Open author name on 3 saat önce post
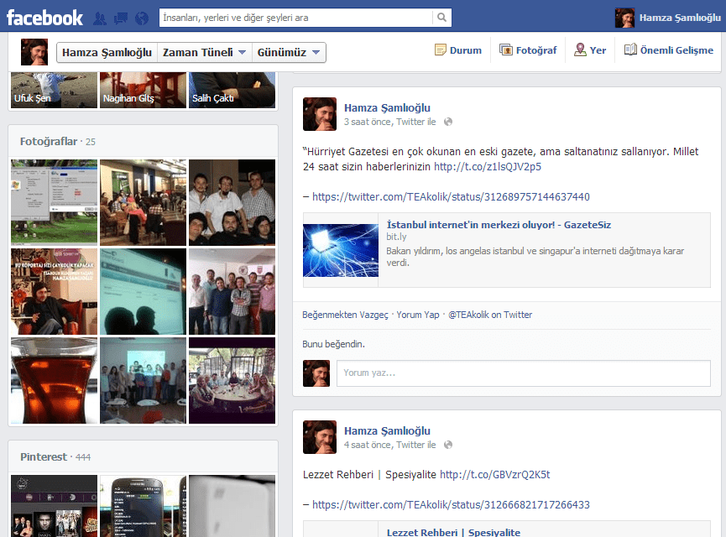This screenshot has height=537, width=726. [387, 108]
